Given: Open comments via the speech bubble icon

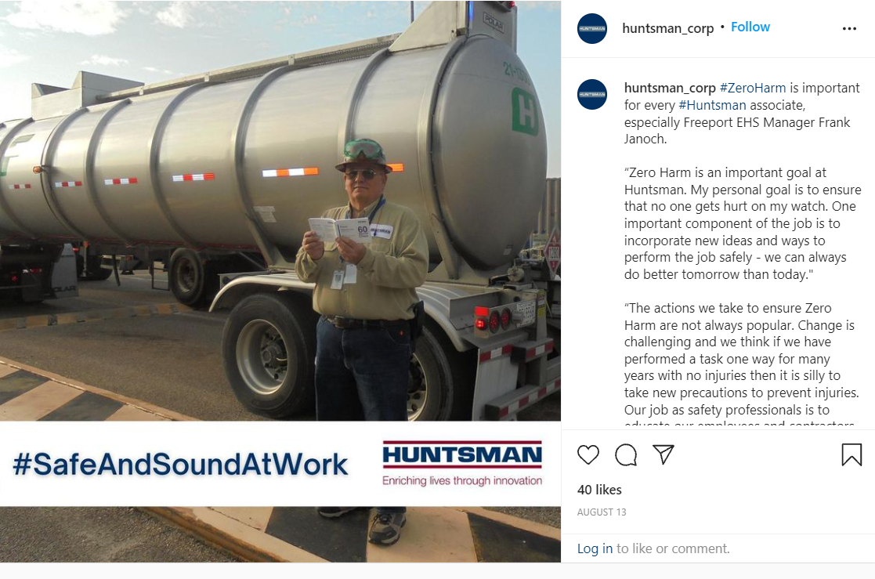Looking at the screenshot, I should click(626, 454).
